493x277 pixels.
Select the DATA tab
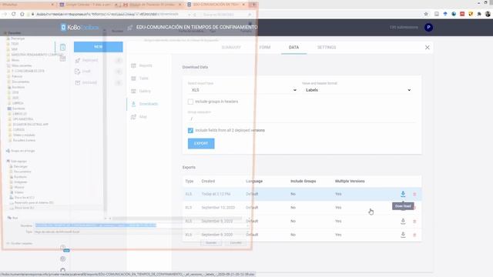293,48
